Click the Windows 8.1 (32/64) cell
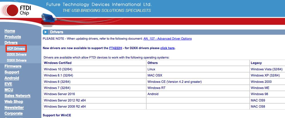The width and height of the screenshot is (285, 118). pos(95,75)
